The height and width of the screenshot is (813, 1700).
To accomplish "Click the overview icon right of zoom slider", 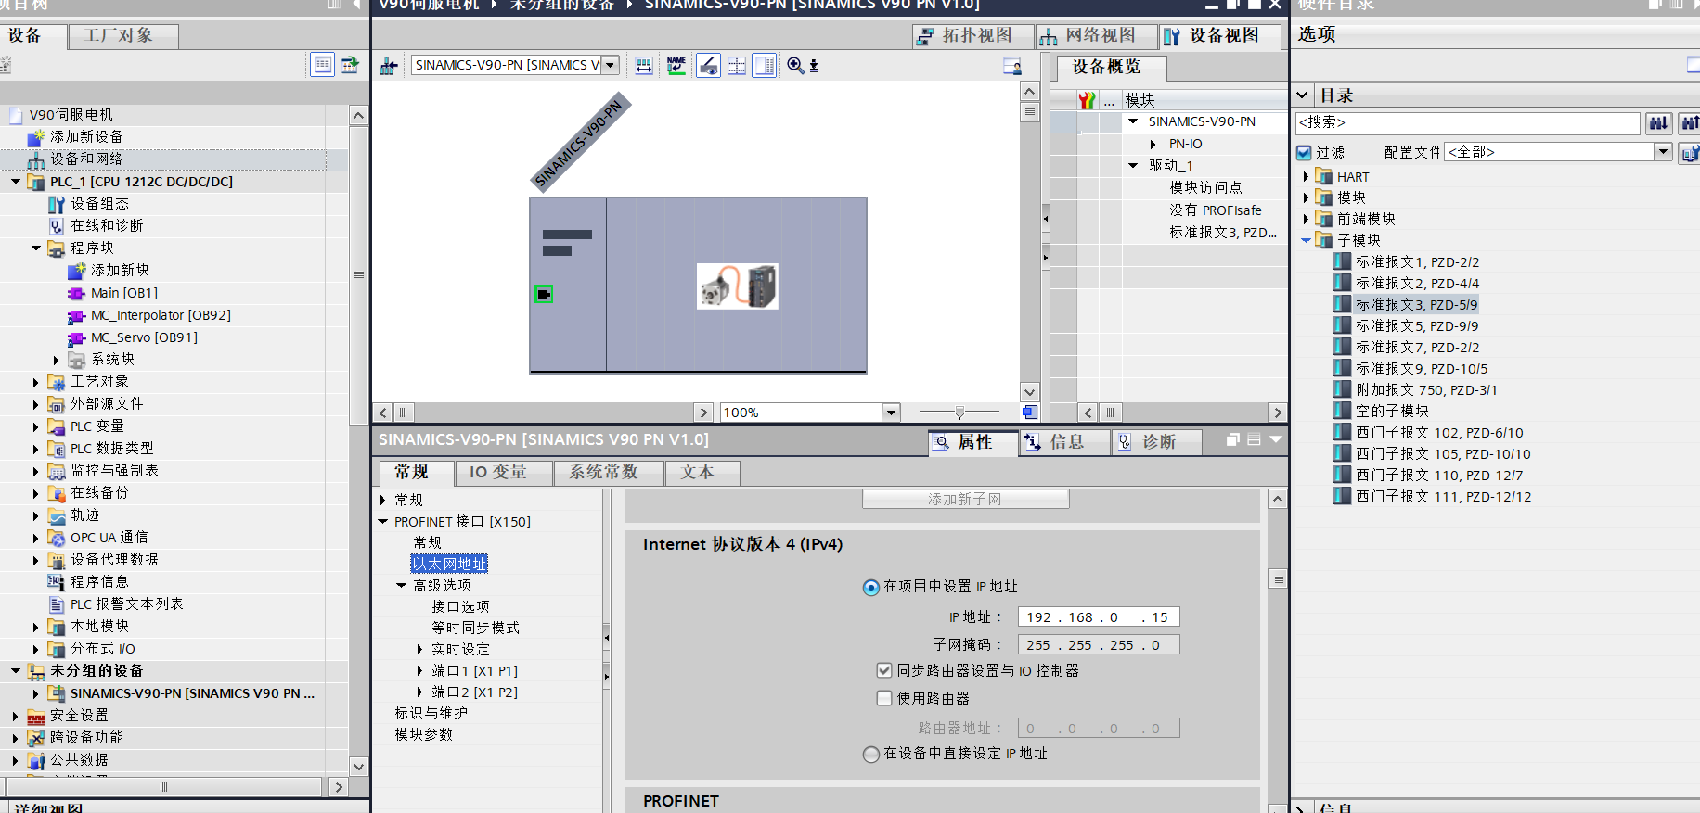I will 1029,413.
